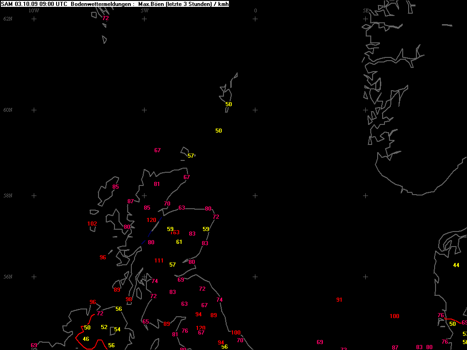Click the yellow 46 value in Ireland
The height and width of the screenshot is (350, 467).
(x=86, y=339)
